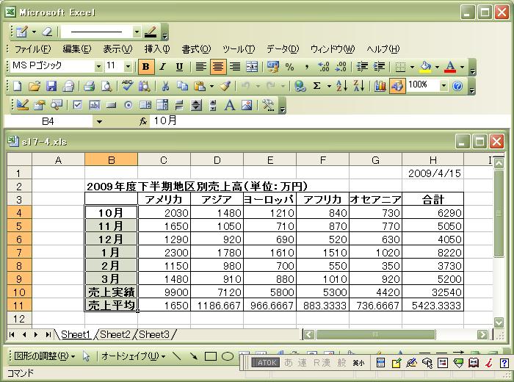The height and width of the screenshot is (382, 514).
Task: Apply currency style
Action: coord(272,67)
